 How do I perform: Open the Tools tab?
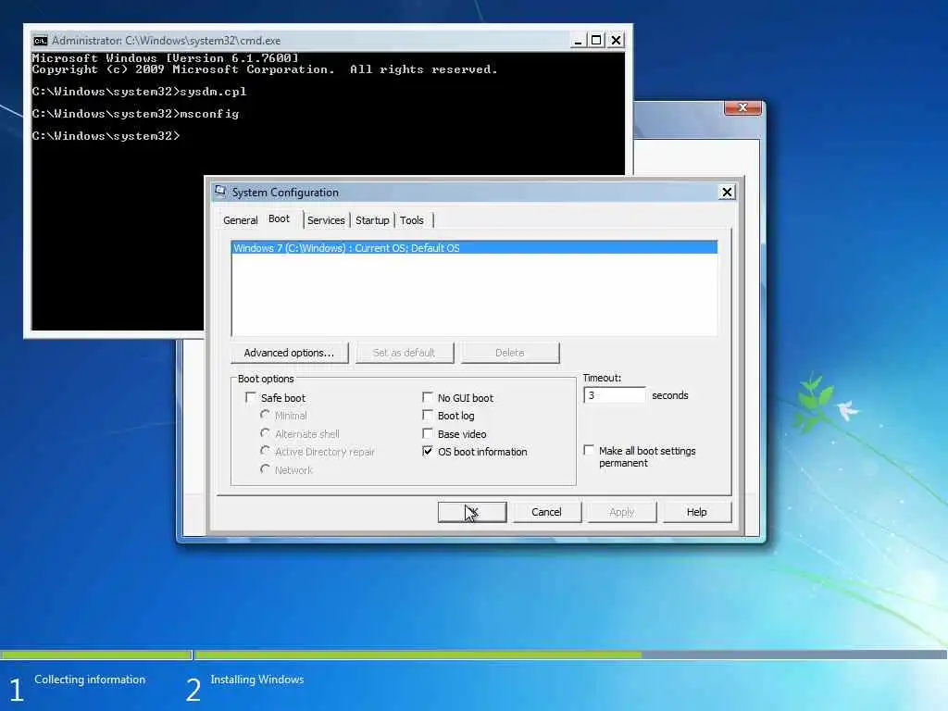point(412,220)
